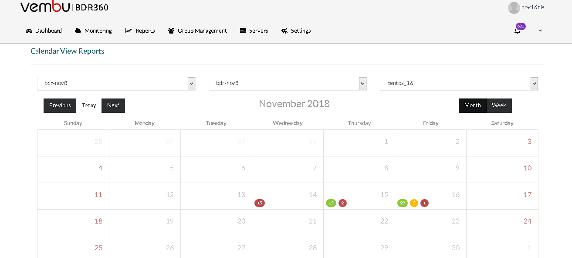Click red badge 15 on November 14
The width and height of the screenshot is (572, 258).
click(260, 203)
